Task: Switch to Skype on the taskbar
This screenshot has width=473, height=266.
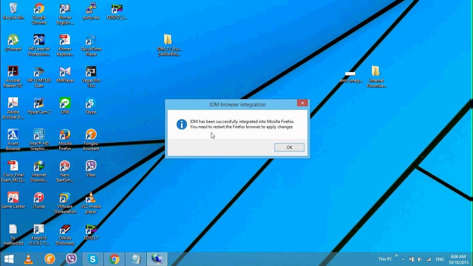Action: click(x=92, y=259)
